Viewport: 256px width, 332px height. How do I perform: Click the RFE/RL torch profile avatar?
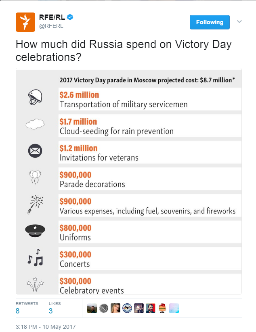25,22
